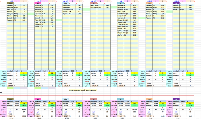Select the yellow cell '161'
Image resolution: width=201 pixels, height=119 pixels.
click(134, 103)
